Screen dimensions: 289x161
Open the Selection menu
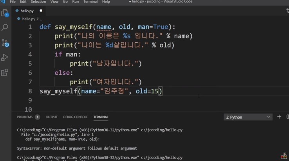click(38, 2)
